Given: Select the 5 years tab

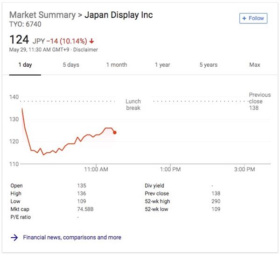Looking at the screenshot, I should pos(208,65).
